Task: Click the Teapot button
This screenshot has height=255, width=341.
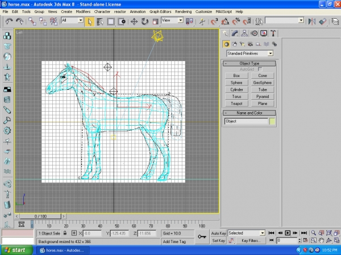Action: click(x=236, y=104)
